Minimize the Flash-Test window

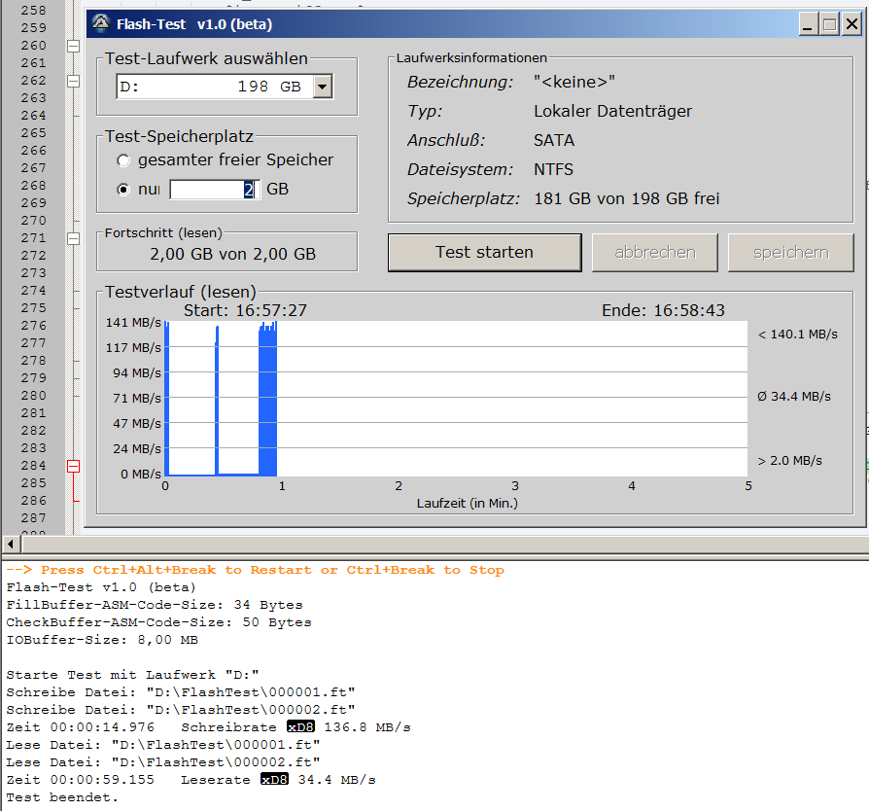(x=809, y=24)
